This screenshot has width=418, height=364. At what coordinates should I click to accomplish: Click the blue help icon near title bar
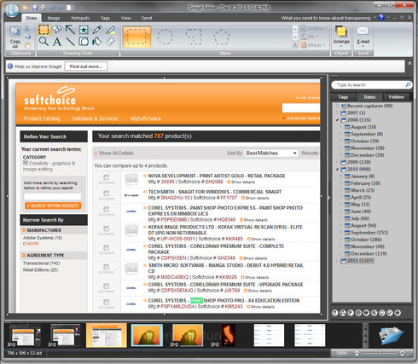(381, 17)
